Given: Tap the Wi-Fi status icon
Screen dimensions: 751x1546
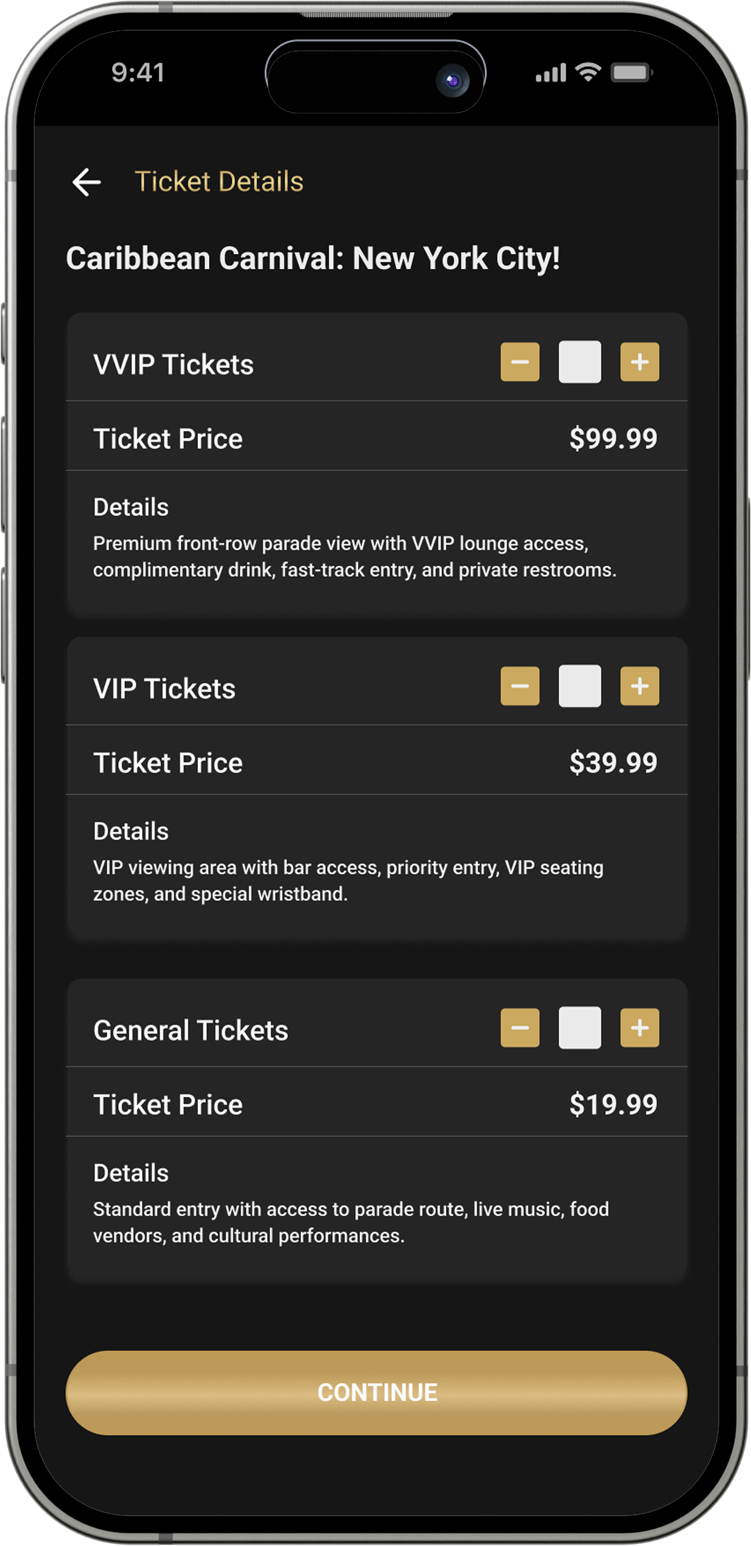Looking at the screenshot, I should tap(588, 73).
